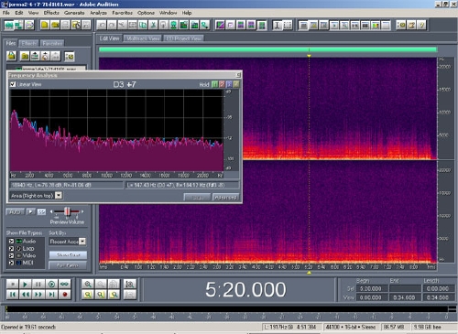The height and width of the screenshot is (334, 458).
Task: Click the Edit/Multitrack waveform toggle toolbar icon
Action: [x=9, y=25]
